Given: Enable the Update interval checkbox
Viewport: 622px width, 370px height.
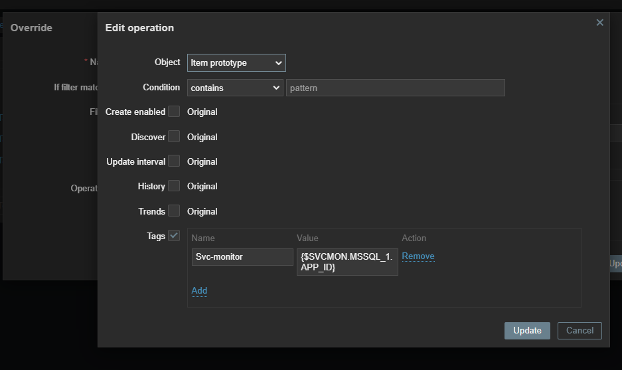Looking at the screenshot, I should 174,161.
